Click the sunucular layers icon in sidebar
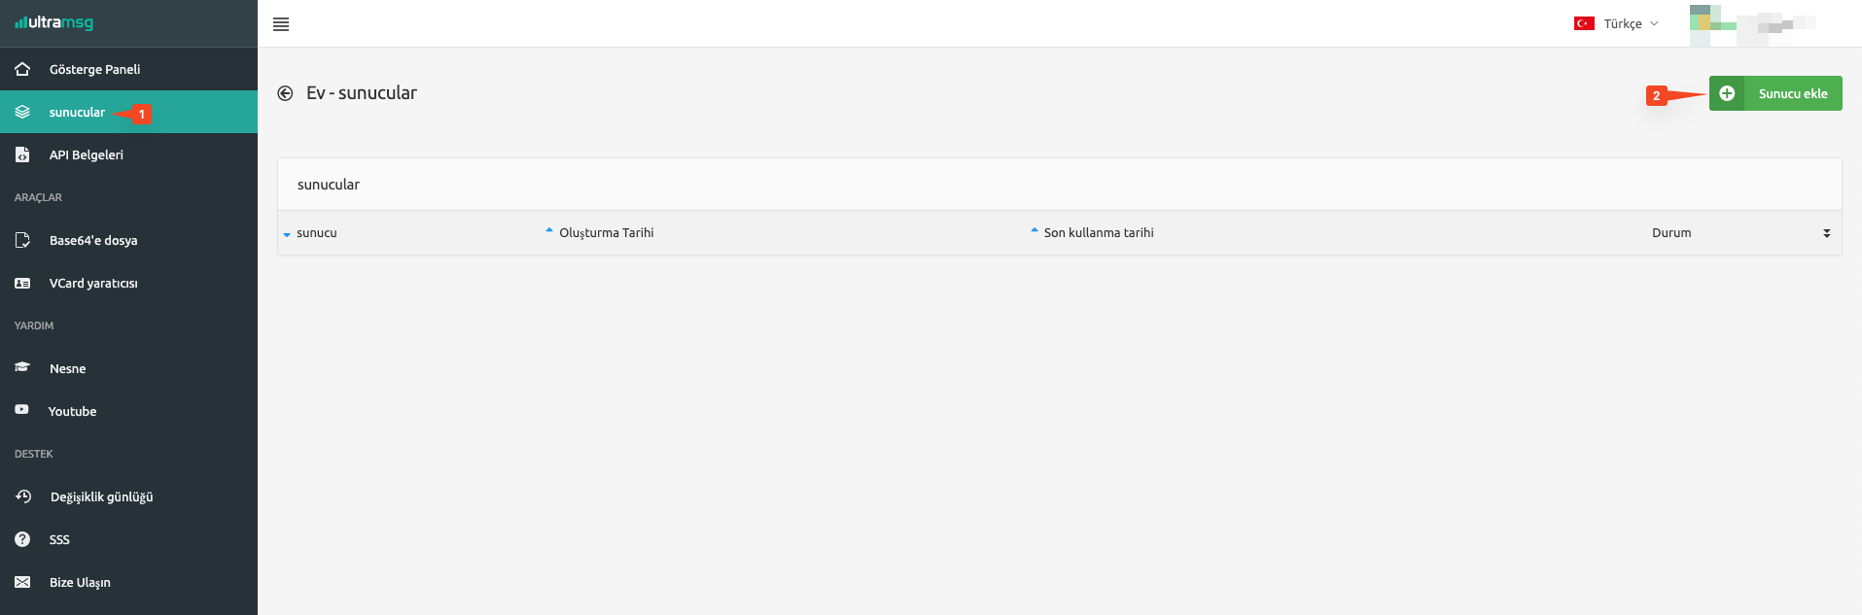The height and width of the screenshot is (615, 1862). point(22,112)
